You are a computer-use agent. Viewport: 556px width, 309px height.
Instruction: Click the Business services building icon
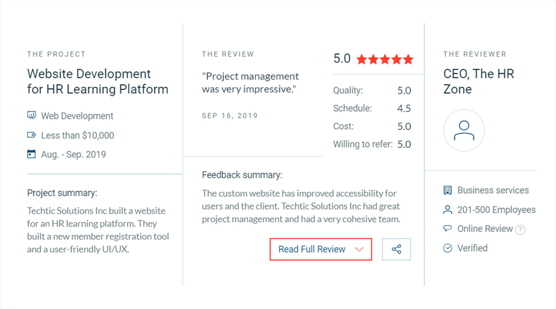click(447, 190)
